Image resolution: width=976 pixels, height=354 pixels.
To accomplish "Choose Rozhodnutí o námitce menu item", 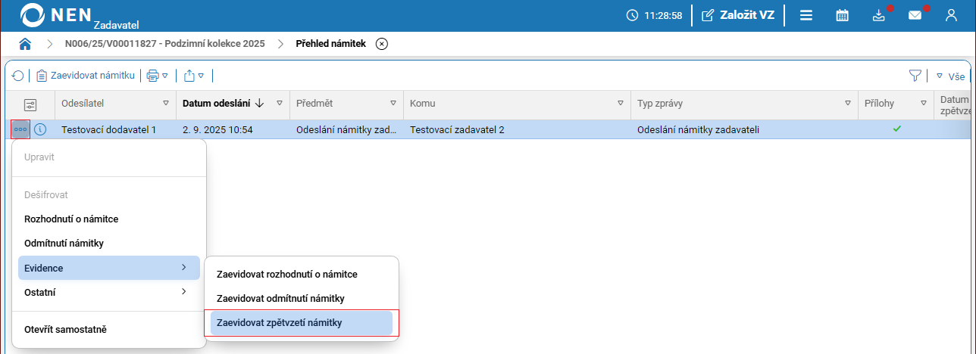I will click(71, 219).
